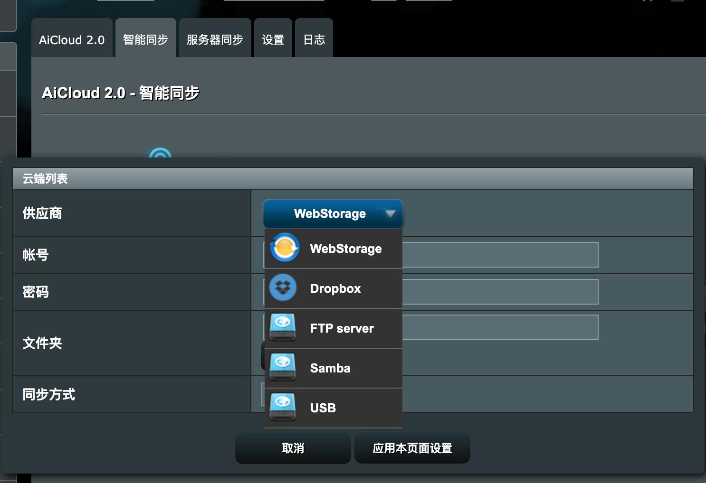Image resolution: width=706 pixels, height=483 pixels.
Task: Click the FTP server drive icon
Action: [x=283, y=327]
